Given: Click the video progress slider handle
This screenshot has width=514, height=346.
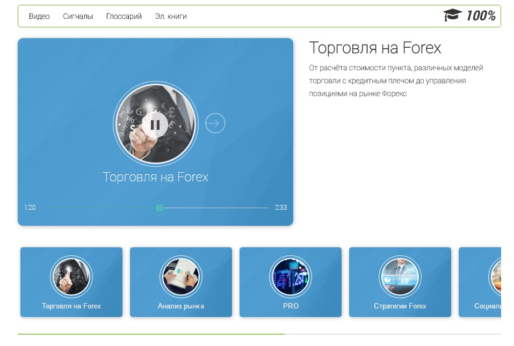Looking at the screenshot, I should [x=160, y=208].
